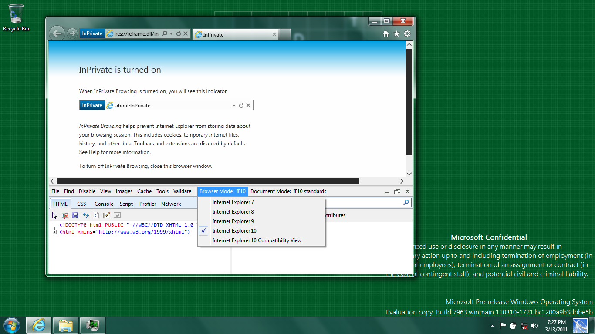The image size is (595, 334).
Task: Click the monitor app icon on taskbar
Action: click(x=93, y=325)
